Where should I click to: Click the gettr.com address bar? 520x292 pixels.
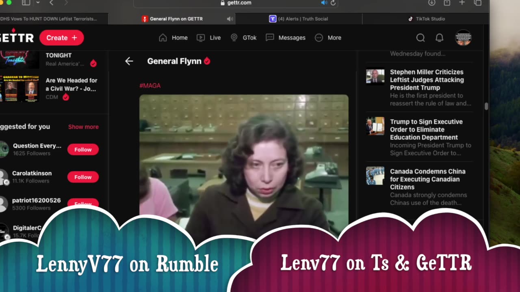(236, 3)
